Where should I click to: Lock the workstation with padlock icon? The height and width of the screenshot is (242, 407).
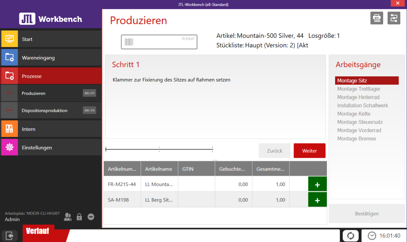(79, 217)
